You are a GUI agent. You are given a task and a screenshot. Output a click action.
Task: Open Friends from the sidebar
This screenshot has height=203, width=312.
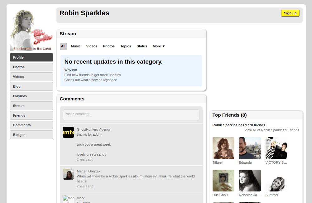(x=31, y=115)
